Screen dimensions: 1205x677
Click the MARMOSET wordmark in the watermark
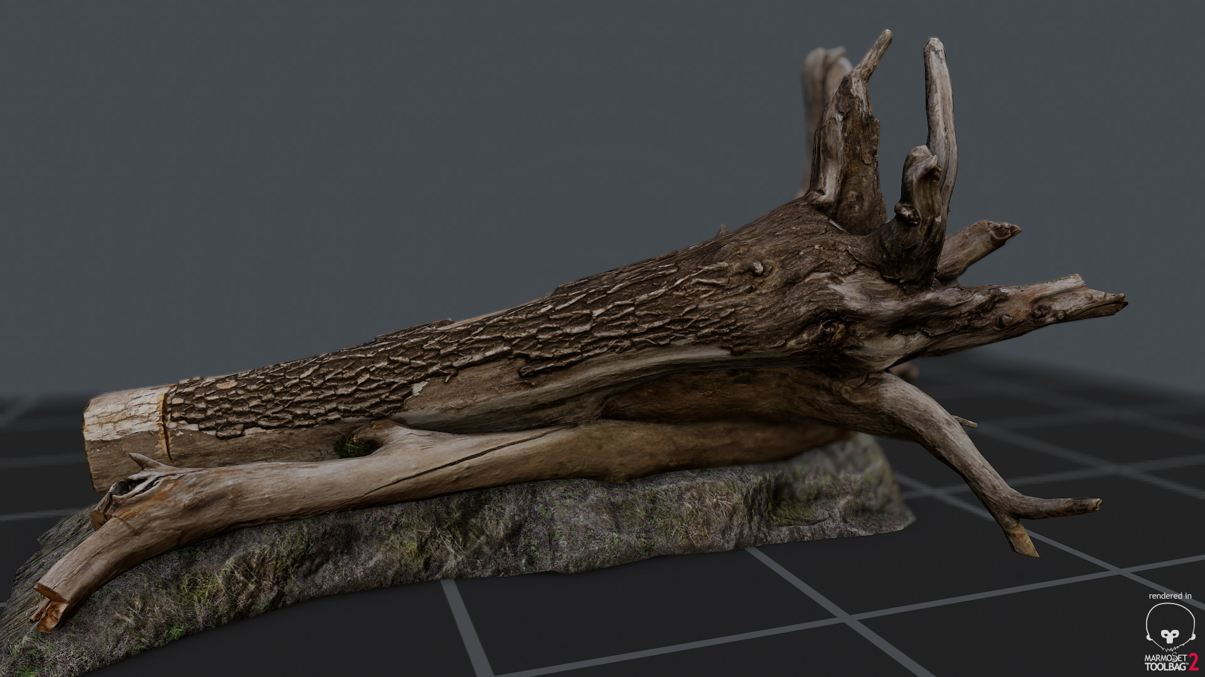[1165, 659]
